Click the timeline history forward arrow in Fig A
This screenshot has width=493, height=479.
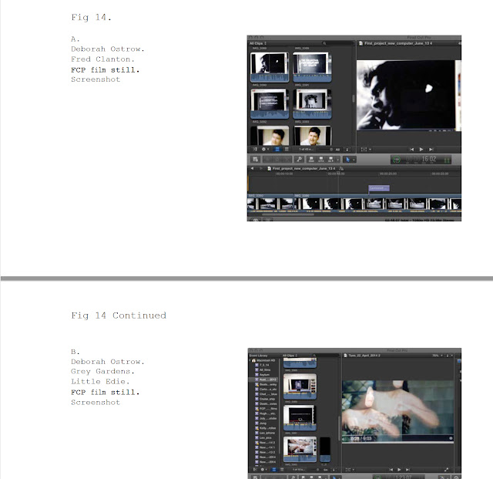coord(260,168)
